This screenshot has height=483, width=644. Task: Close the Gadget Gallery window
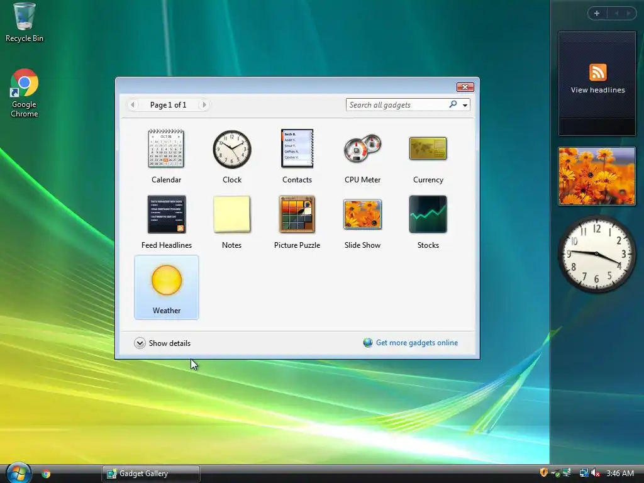click(x=465, y=87)
